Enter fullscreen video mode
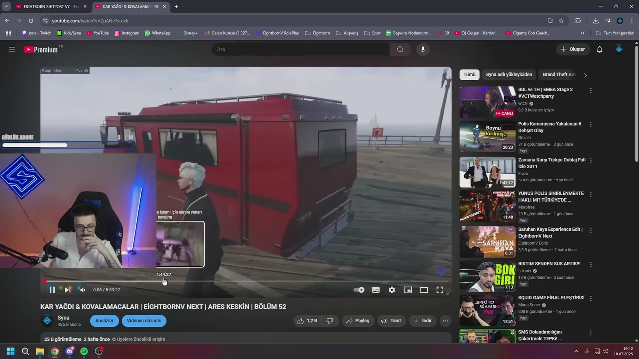The width and height of the screenshot is (639, 359). point(440,290)
